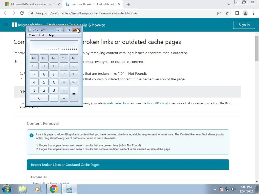Show hidden tray icons arrow
The height and width of the screenshot is (194, 259).
coord(215,189)
